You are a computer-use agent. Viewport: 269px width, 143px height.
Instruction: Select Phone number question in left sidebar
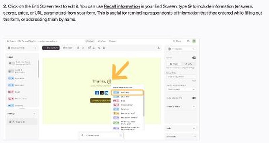point(22,99)
